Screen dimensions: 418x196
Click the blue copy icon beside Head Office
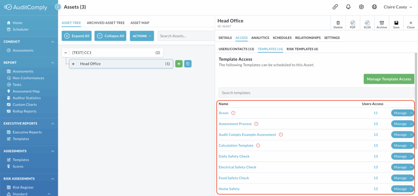(x=188, y=64)
